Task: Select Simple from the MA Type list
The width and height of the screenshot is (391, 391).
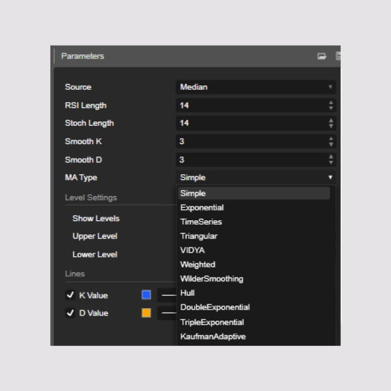Action: (193, 194)
